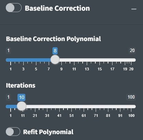Screen dimensions: 143x140
Task: Click the blue value bubble showing 10
Action: click(22, 98)
